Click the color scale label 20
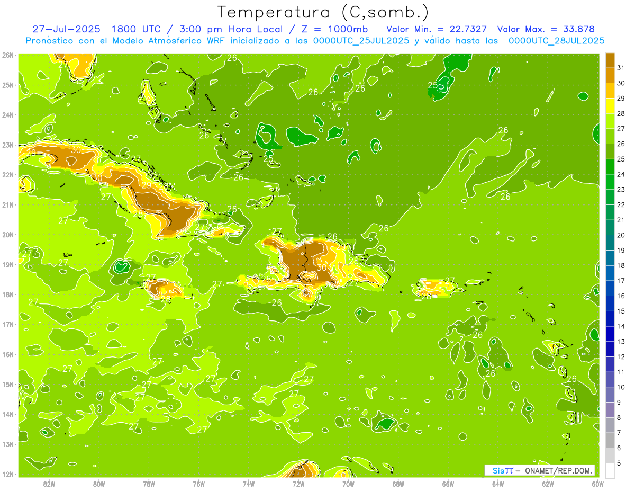Viewport: 635px width, 491px height. (621, 235)
